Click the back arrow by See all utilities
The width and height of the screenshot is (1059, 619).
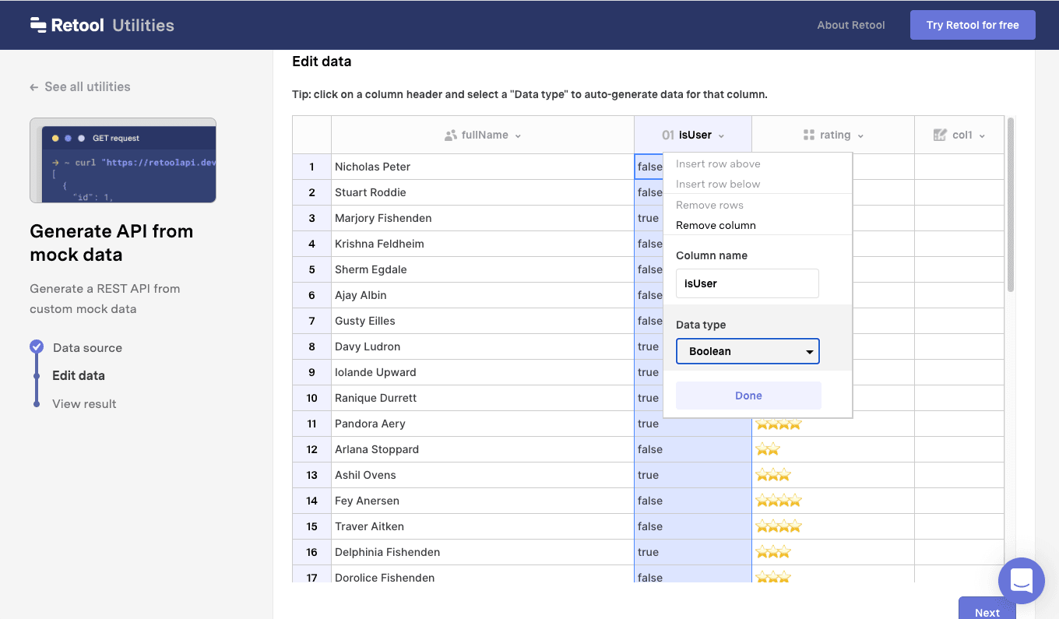tap(34, 87)
